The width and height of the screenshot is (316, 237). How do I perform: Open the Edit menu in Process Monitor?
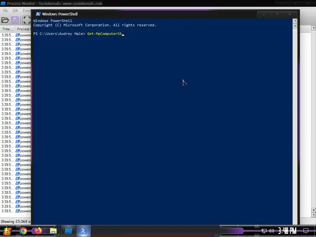click(15, 11)
